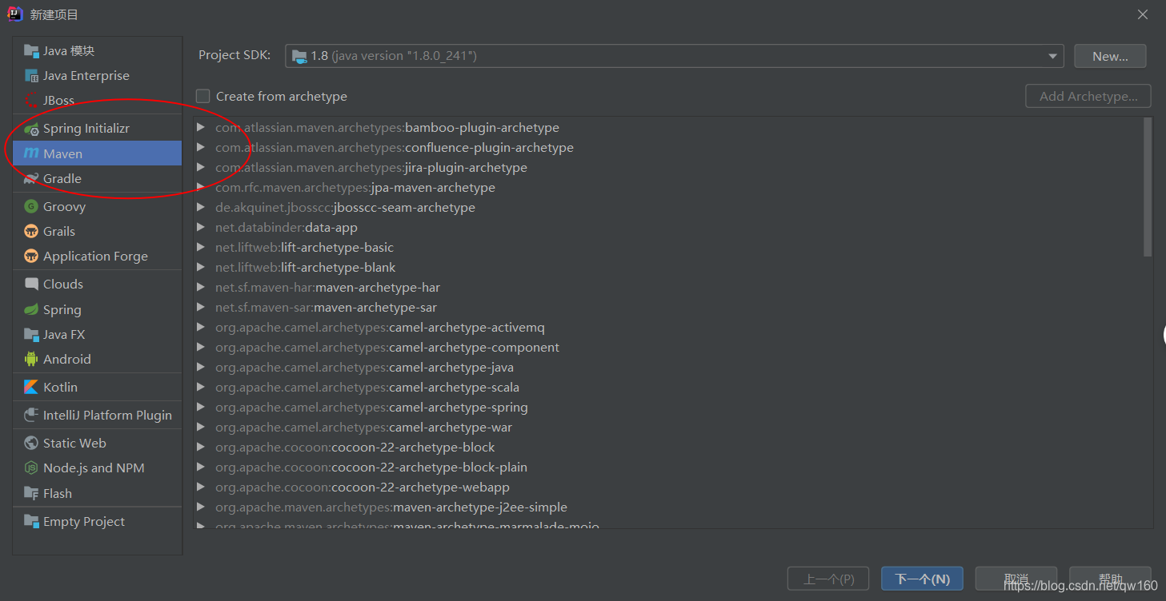The width and height of the screenshot is (1166, 601).
Task: Select the Spring leaf icon
Action: tap(31, 310)
